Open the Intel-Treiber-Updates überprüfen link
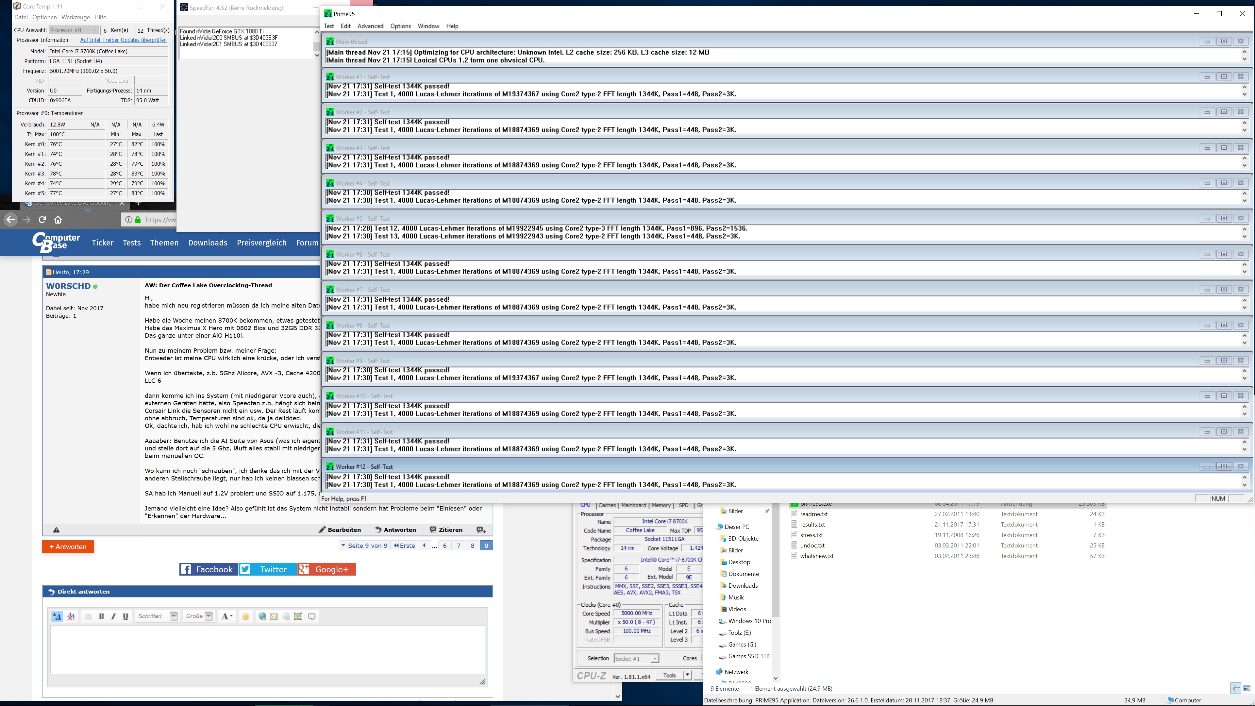This screenshot has height=706, width=1255. click(x=123, y=40)
